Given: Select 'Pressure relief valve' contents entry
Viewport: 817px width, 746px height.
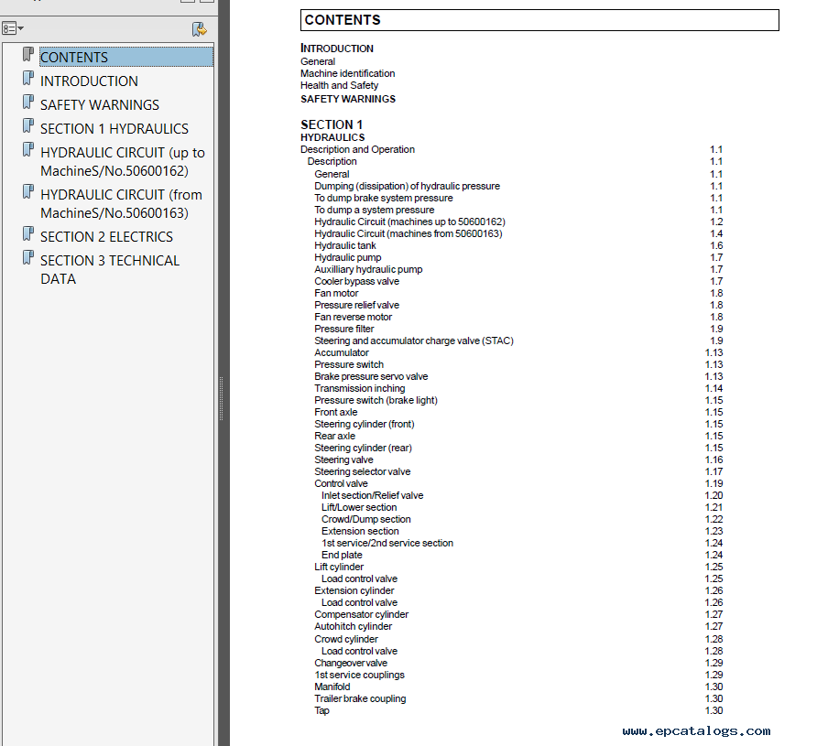Looking at the screenshot, I should point(357,305).
